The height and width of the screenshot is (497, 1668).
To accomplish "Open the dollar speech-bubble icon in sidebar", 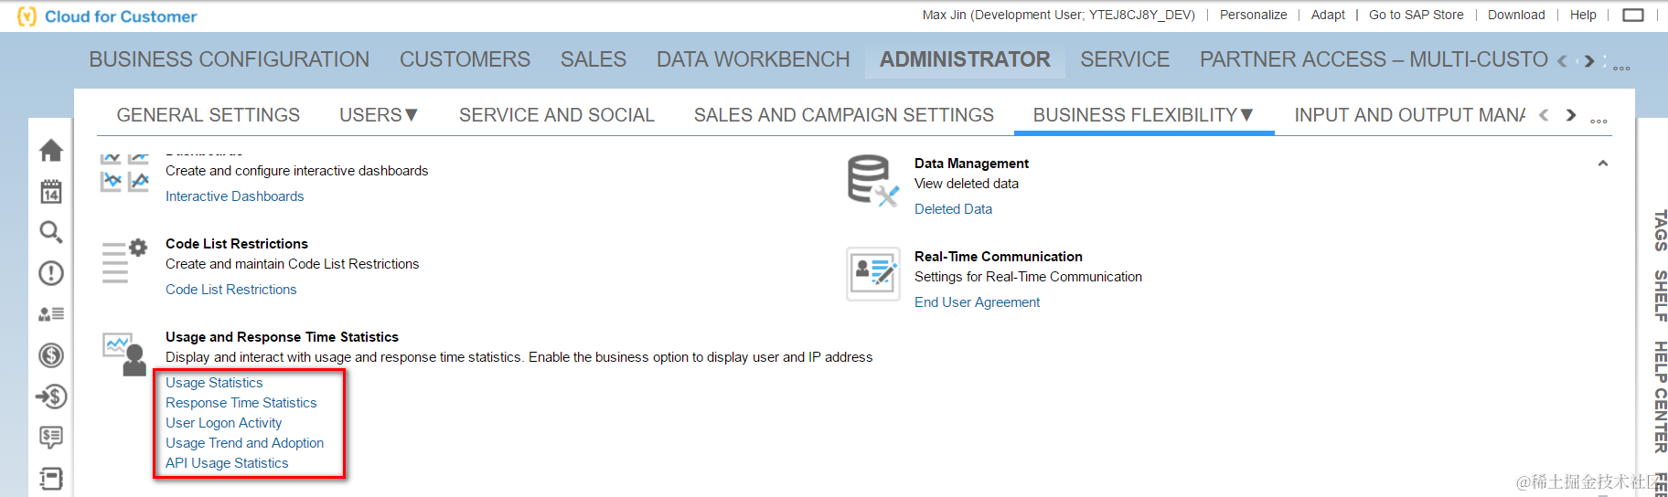I will pos(51,438).
